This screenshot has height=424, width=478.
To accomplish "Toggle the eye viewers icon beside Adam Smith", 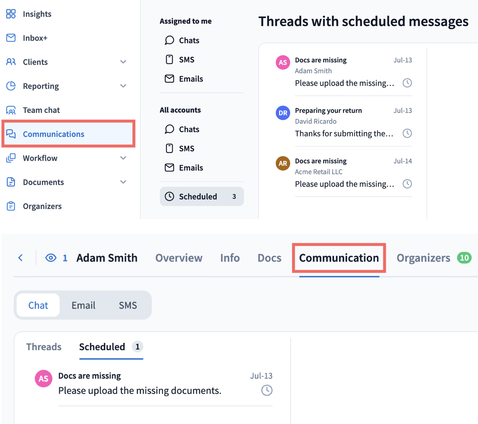I will pyautogui.click(x=51, y=258).
